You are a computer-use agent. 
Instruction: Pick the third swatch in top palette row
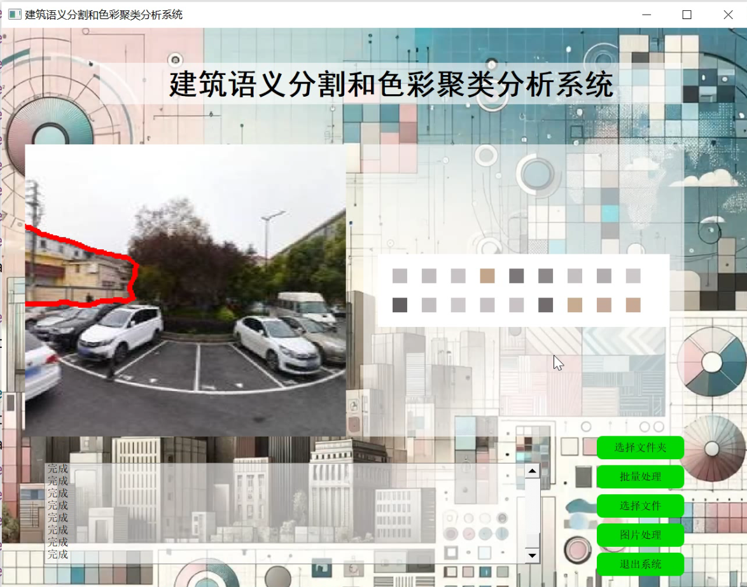pos(458,275)
